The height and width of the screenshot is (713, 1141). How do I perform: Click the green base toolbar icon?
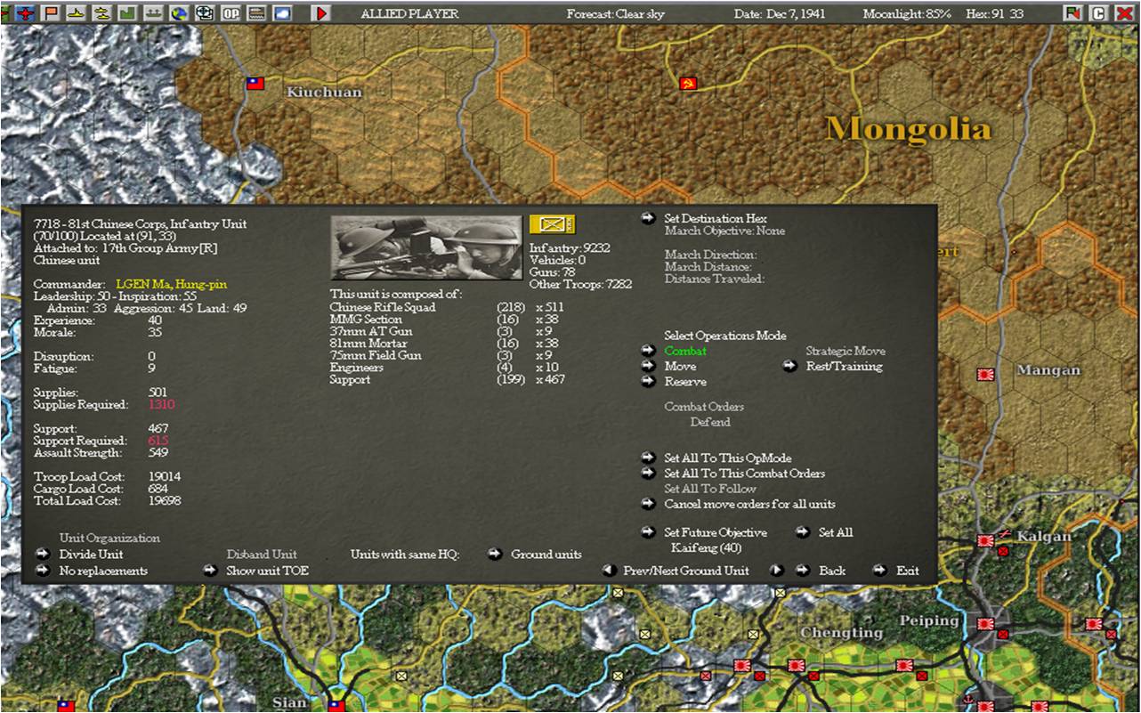[128, 13]
